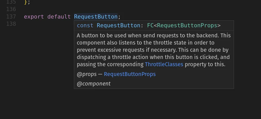Click the closing brace on line 135
The image size is (261, 119).
tap(25, 2)
